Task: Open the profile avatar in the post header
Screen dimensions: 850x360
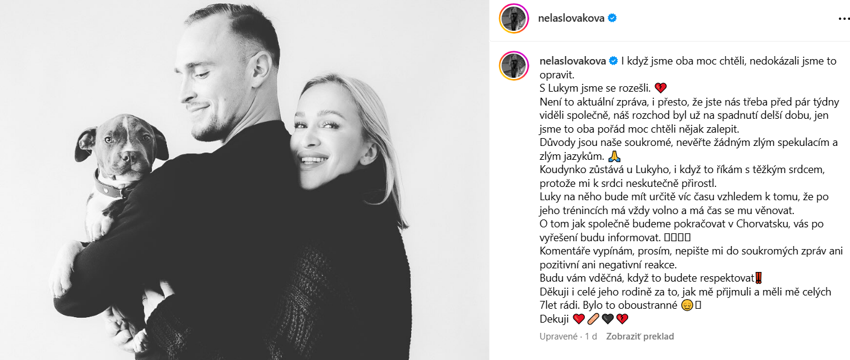Action: tap(514, 18)
